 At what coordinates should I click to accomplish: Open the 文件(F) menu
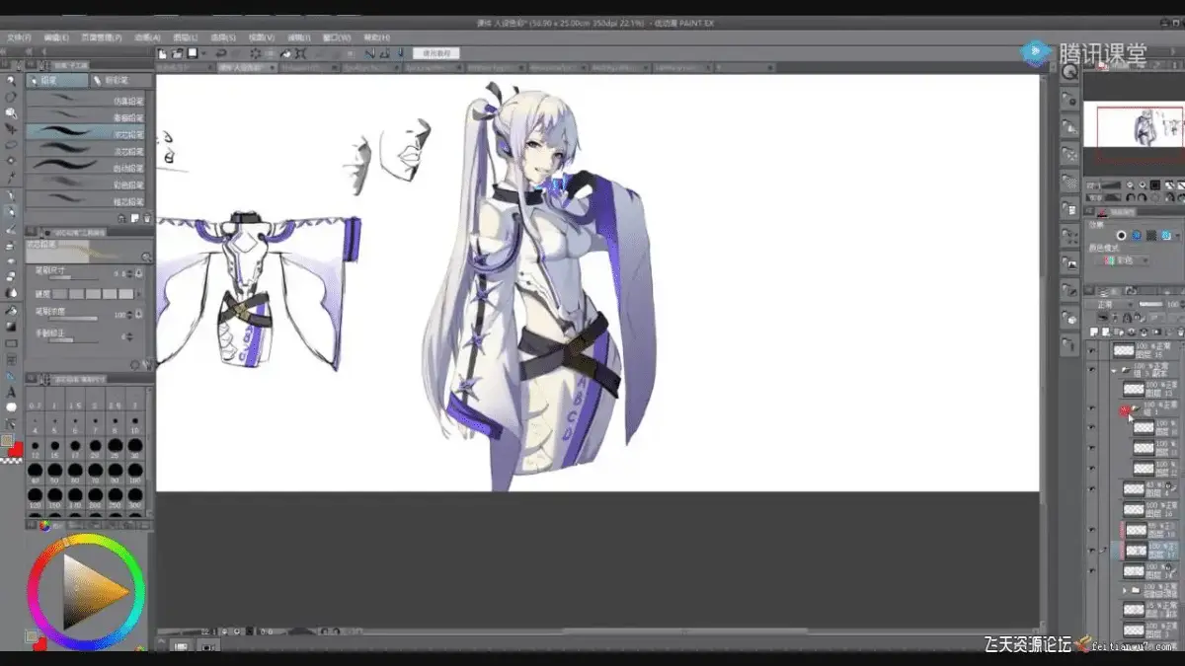[19, 37]
